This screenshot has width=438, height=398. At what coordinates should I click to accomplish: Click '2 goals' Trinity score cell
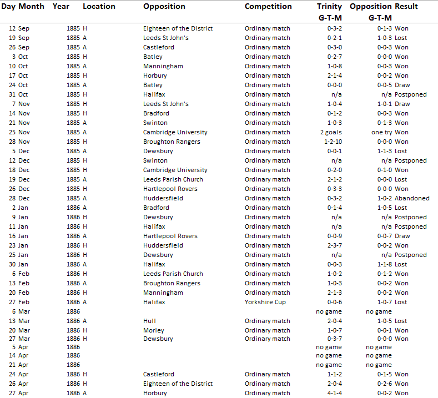331,132
